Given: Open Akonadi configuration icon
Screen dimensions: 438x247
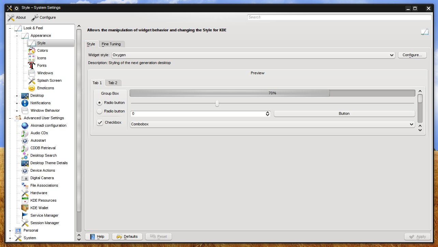Looking at the screenshot, I should (x=25, y=125).
